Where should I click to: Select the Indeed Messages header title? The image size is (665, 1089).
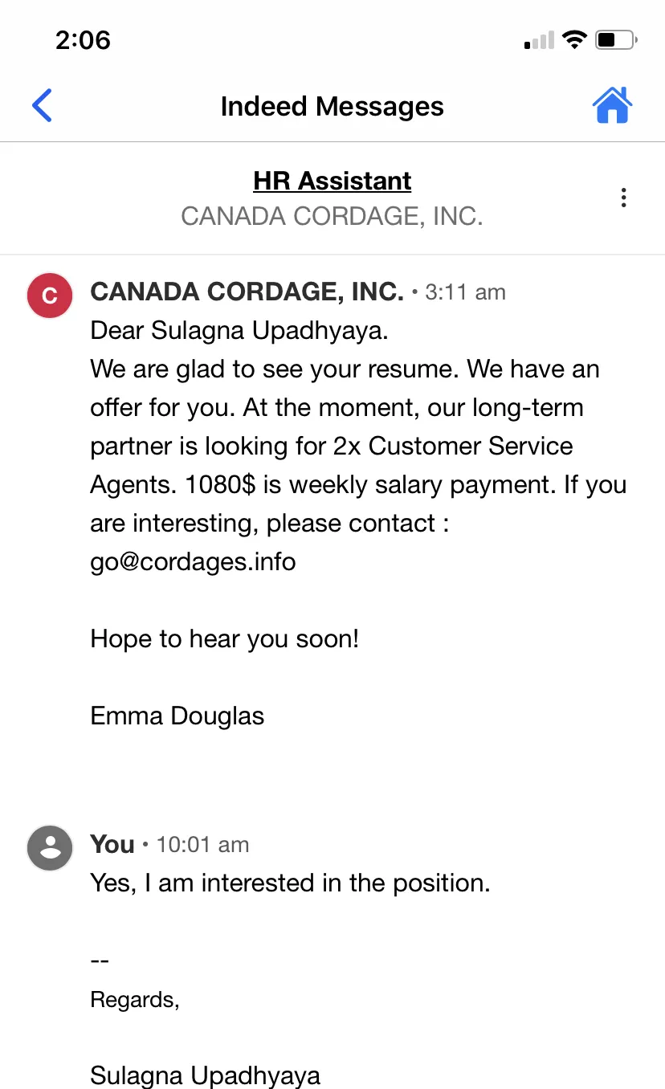tap(332, 106)
